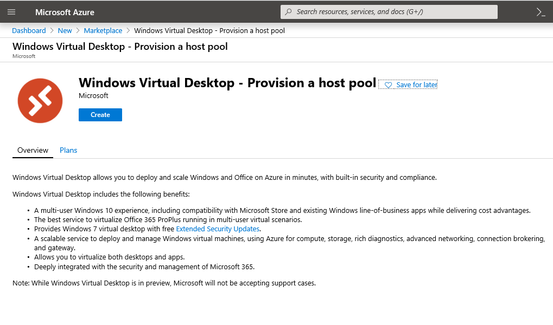Switch to the Overview tab

(33, 150)
